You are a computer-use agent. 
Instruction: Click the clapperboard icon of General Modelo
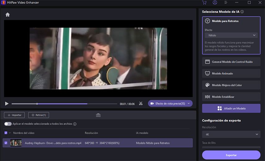point(207,62)
